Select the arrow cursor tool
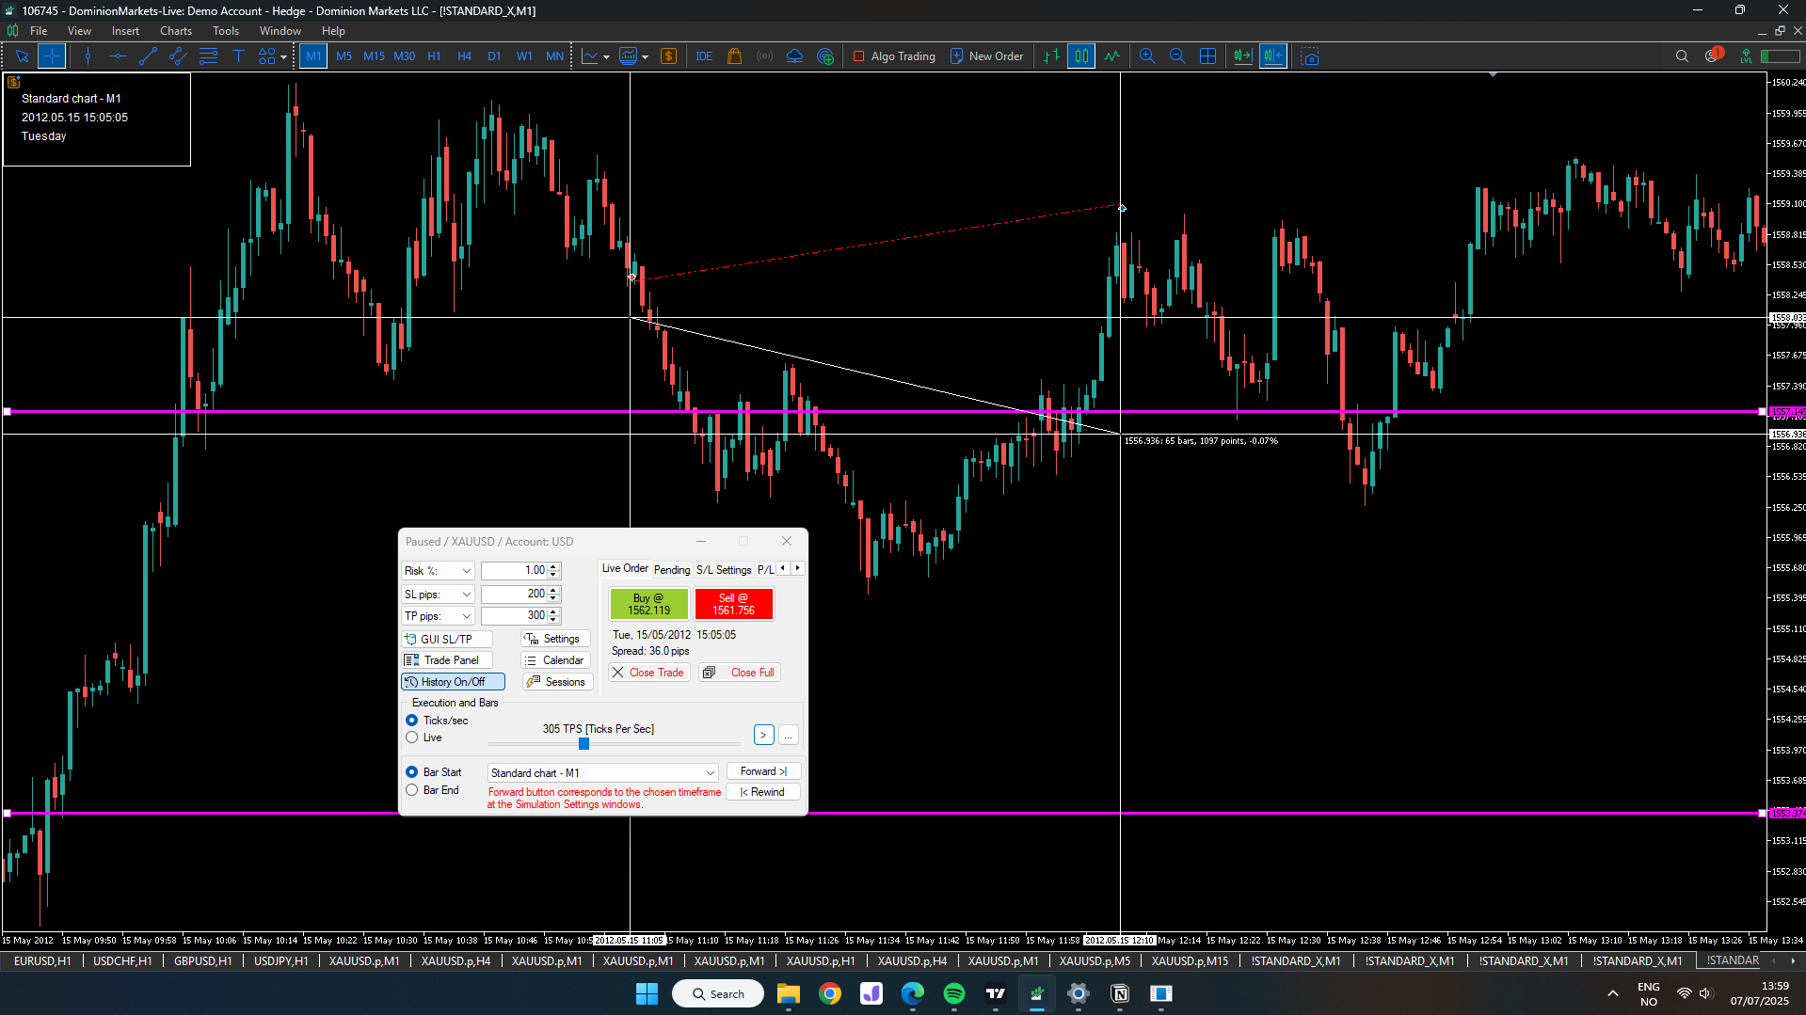This screenshot has height=1015, width=1806. point(22,56)
